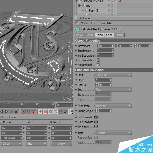
Task: Enable the Hole Inwards checkbox
Action: click(x=96, y=122)
